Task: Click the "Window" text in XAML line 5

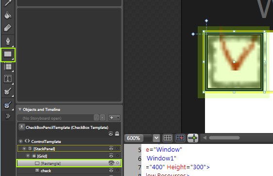Action: (x=168, y=150)
